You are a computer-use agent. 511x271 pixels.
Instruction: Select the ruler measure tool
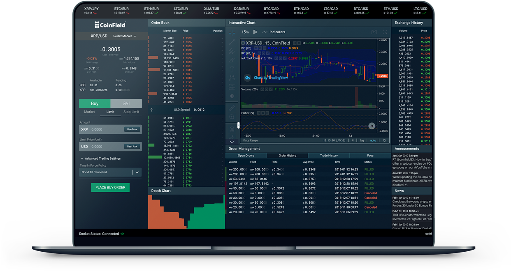[x=232, y=108]
